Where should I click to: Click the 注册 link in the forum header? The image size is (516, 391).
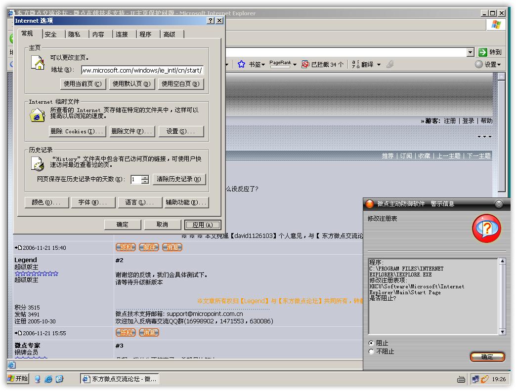coord(450,121)
